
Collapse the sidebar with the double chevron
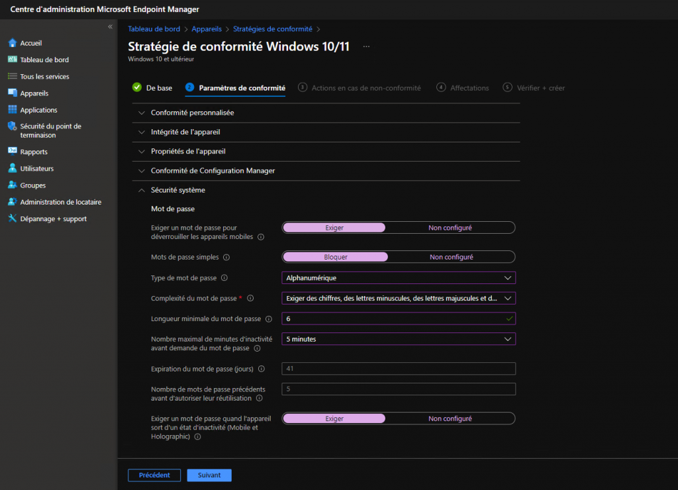click(x=111, y=26)
